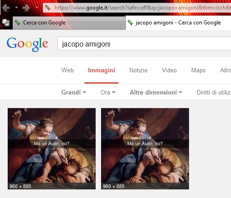This screenshot has width=231, height=198.
Task: Open the Web results tab
Action: click(67, 71)
